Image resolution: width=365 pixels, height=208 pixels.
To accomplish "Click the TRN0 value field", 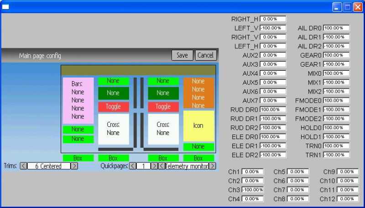I will pyautogui.click(x=336, y=146).
